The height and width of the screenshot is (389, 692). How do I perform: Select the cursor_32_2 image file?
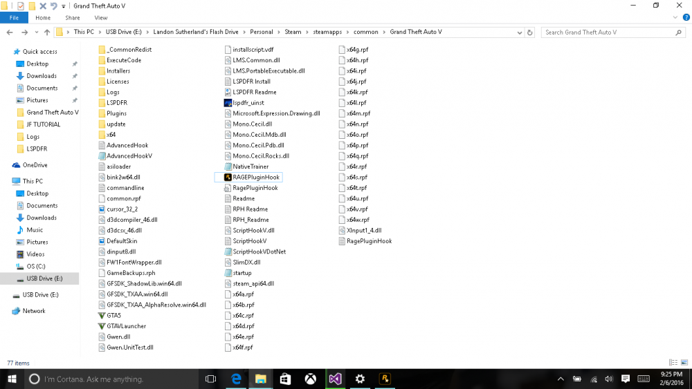pyautogui.click(x=118, y=209)
